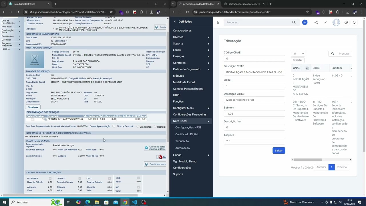Click the checkmark to-do icon

click(325, 22)
